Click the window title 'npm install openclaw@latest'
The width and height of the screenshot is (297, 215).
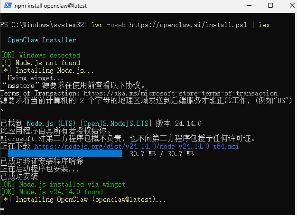[x=51, y=6]
